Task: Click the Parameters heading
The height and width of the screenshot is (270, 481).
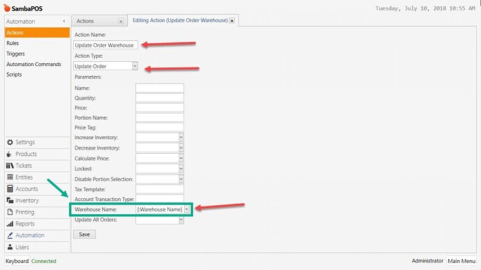Action: coord(88,77)
